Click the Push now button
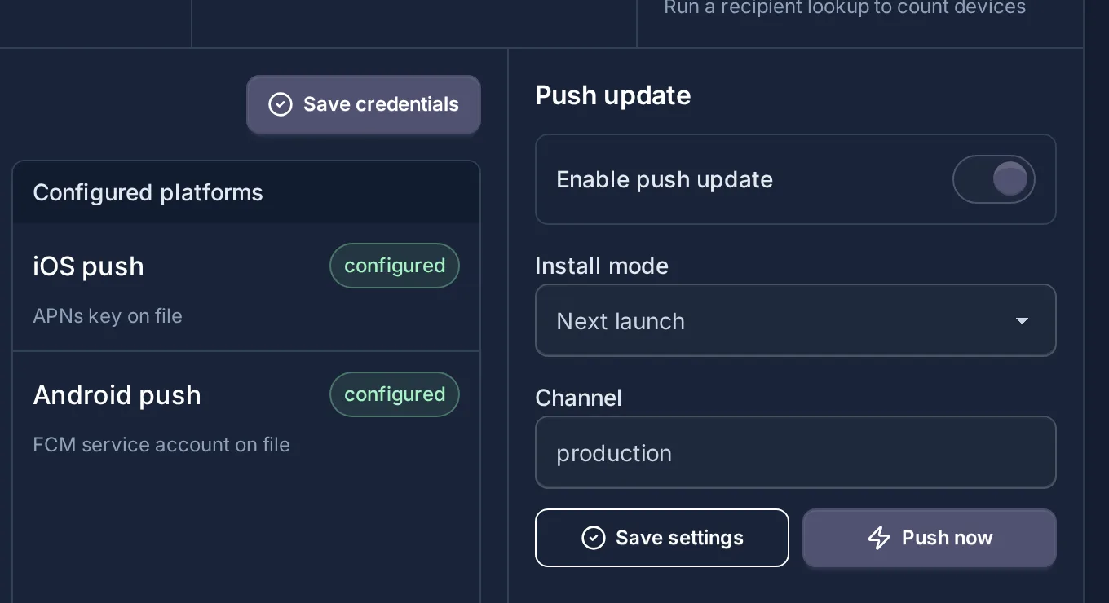1109x603 pixels. point(930,538)
